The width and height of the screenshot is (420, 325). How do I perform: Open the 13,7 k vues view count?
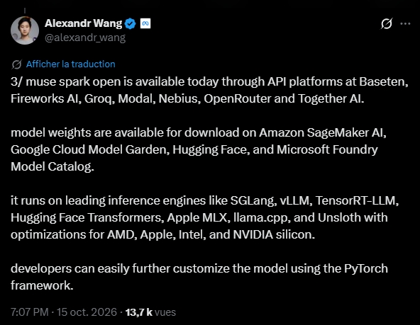coord(150,312)
